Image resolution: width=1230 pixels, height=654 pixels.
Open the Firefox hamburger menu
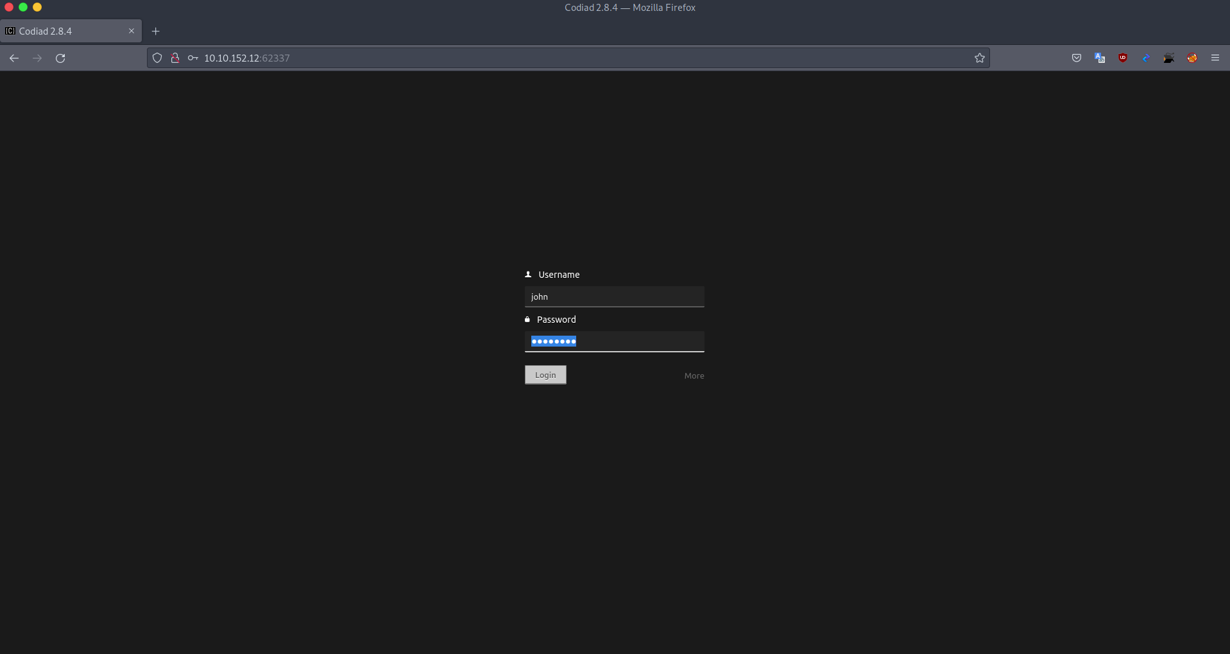[x=1215, y=58]
